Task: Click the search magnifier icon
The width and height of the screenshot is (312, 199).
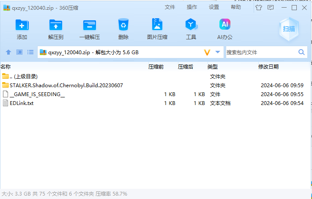Action: 301,52
